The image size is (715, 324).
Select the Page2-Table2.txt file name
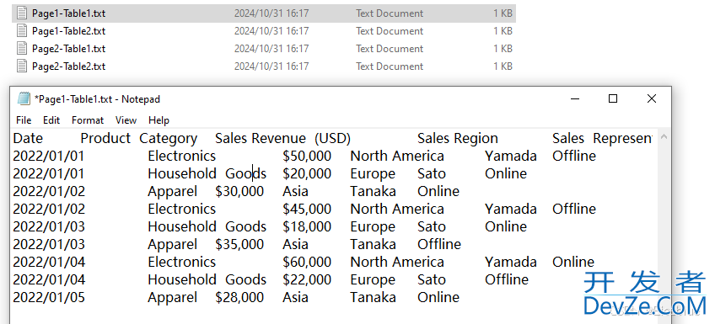click(68, 66)
